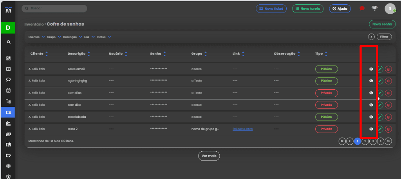Go to page 2 of results
401x179 pixels.
(365, 141)
